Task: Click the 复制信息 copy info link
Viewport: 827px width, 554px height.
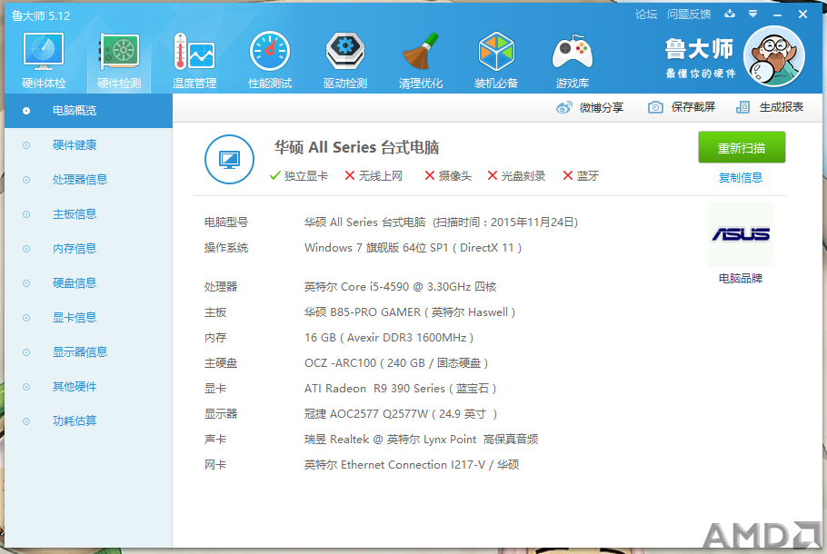Action: coord(741,178)
